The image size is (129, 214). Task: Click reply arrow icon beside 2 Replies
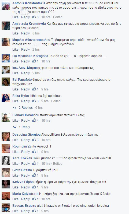[14, 108]
